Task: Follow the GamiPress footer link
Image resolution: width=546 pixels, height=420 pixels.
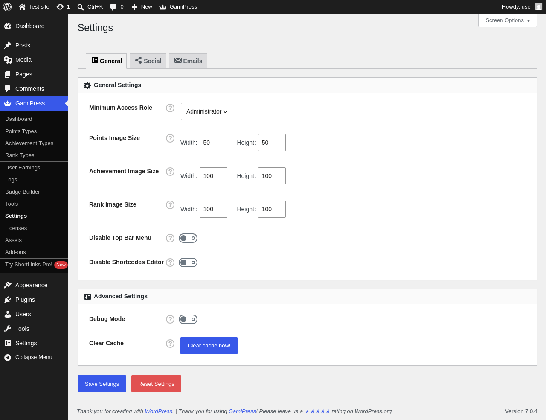Action: 242,411
